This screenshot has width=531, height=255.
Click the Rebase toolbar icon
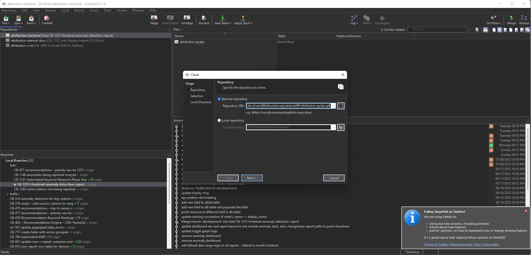click(x=524, y=20)
